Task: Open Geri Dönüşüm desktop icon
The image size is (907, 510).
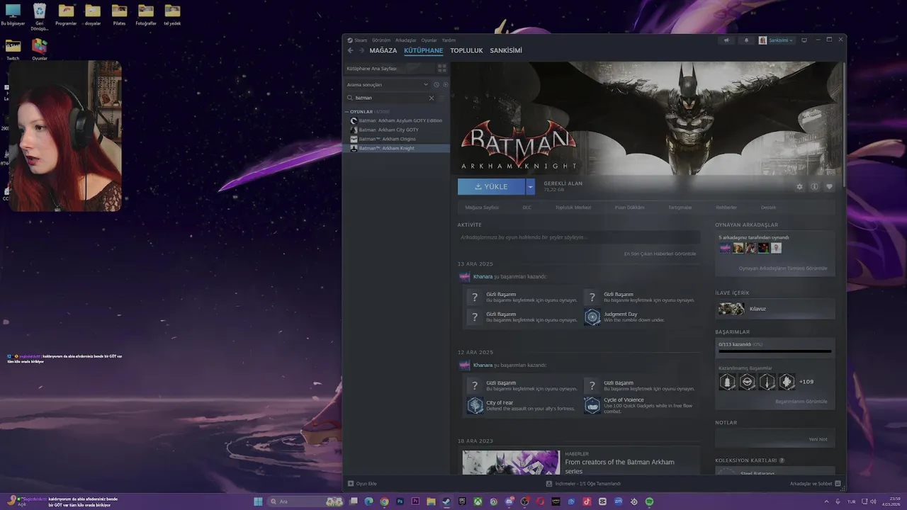Action: (x=40, y=17)
